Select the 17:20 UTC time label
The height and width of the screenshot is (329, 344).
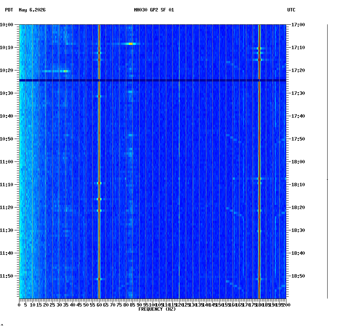298,70
